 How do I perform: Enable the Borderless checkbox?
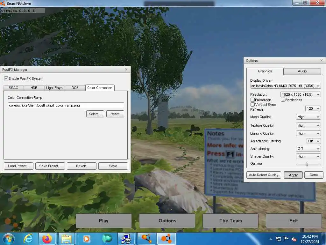tap(283, 100)
